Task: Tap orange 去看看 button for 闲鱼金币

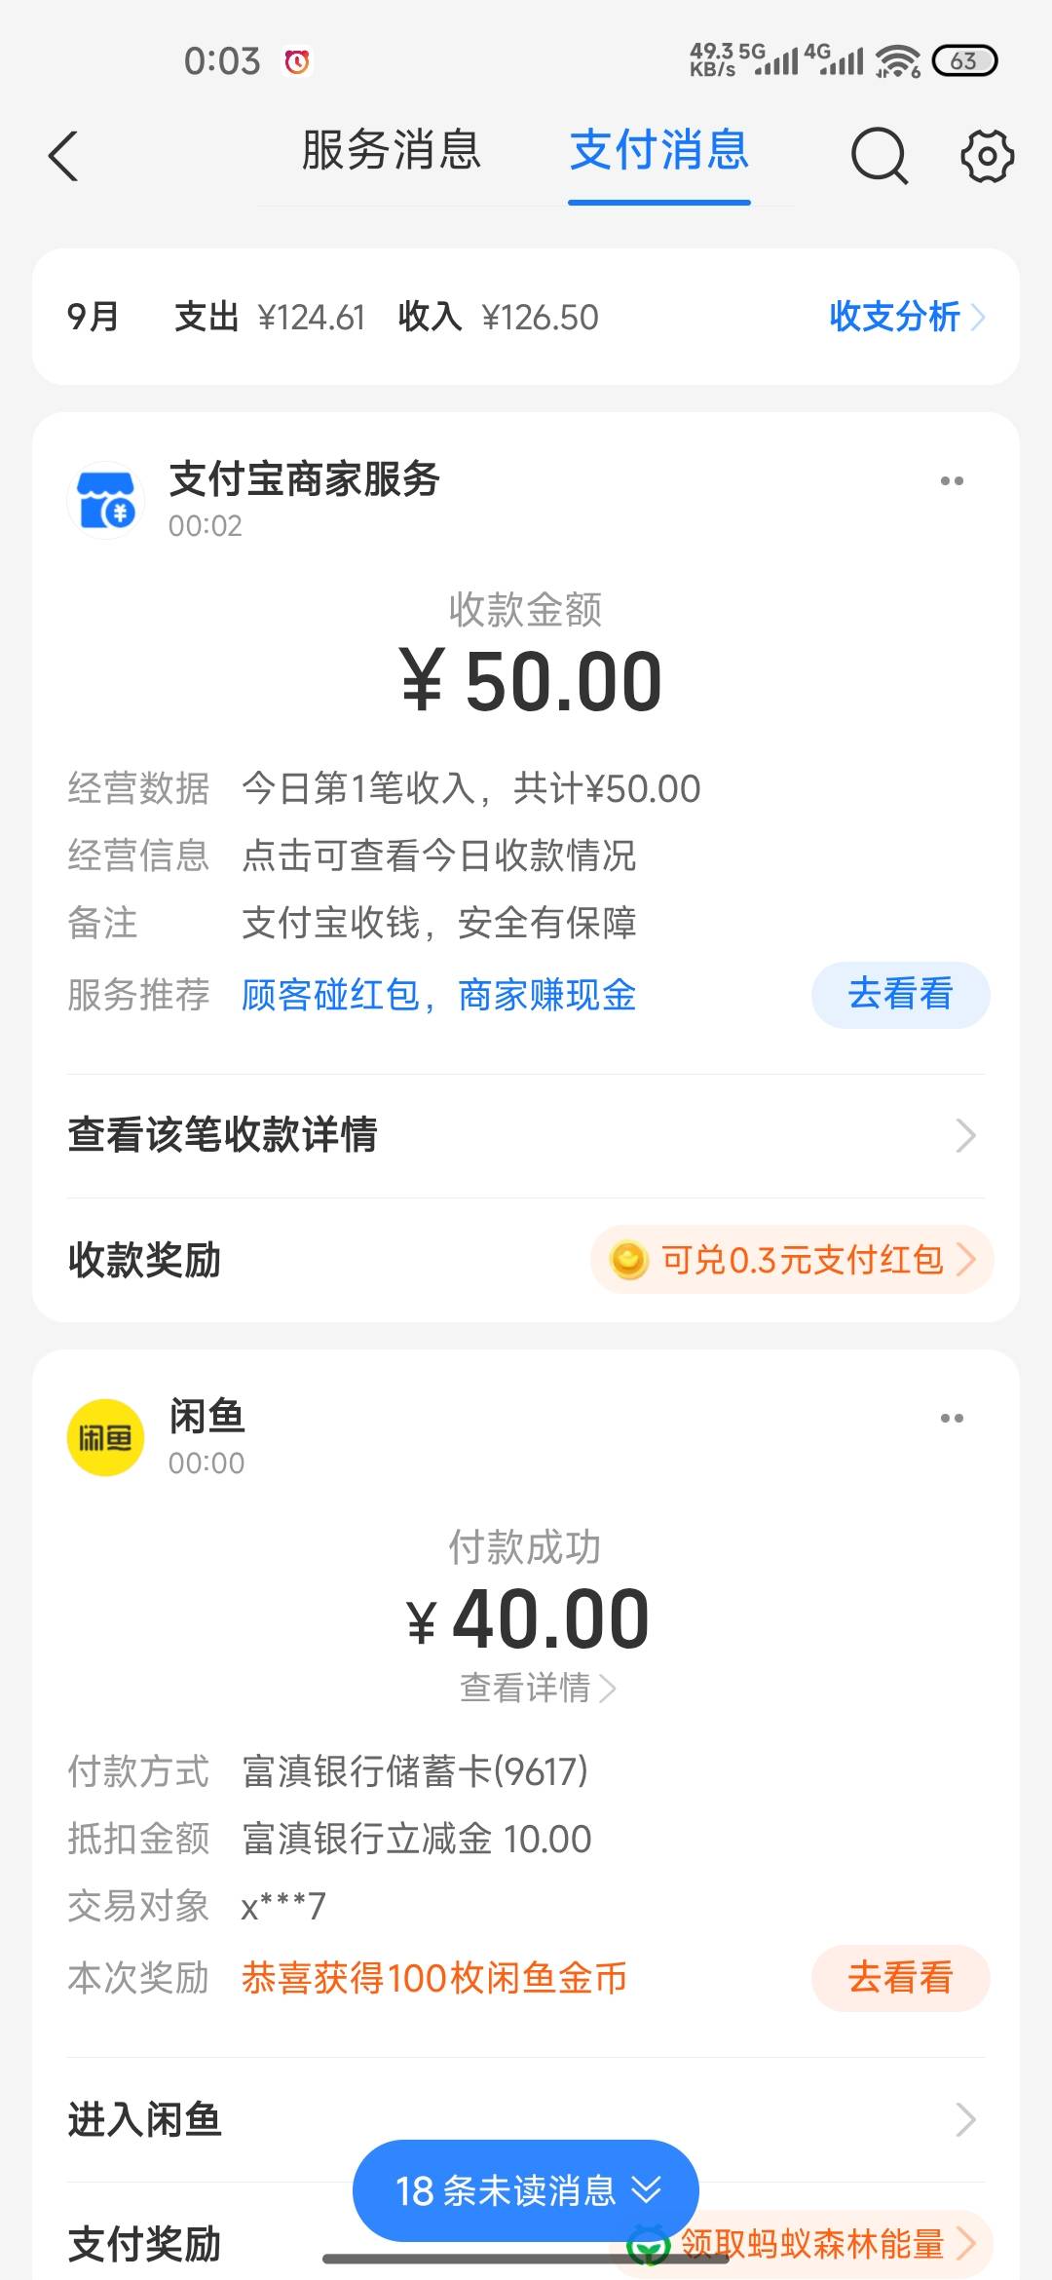Action: (x=900, y=1977)
